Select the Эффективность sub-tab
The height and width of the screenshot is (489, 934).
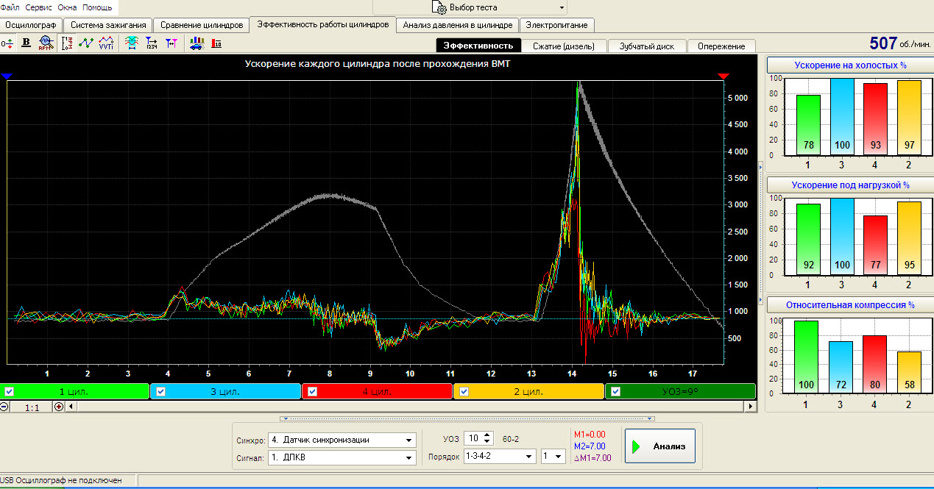click(479, 46)
